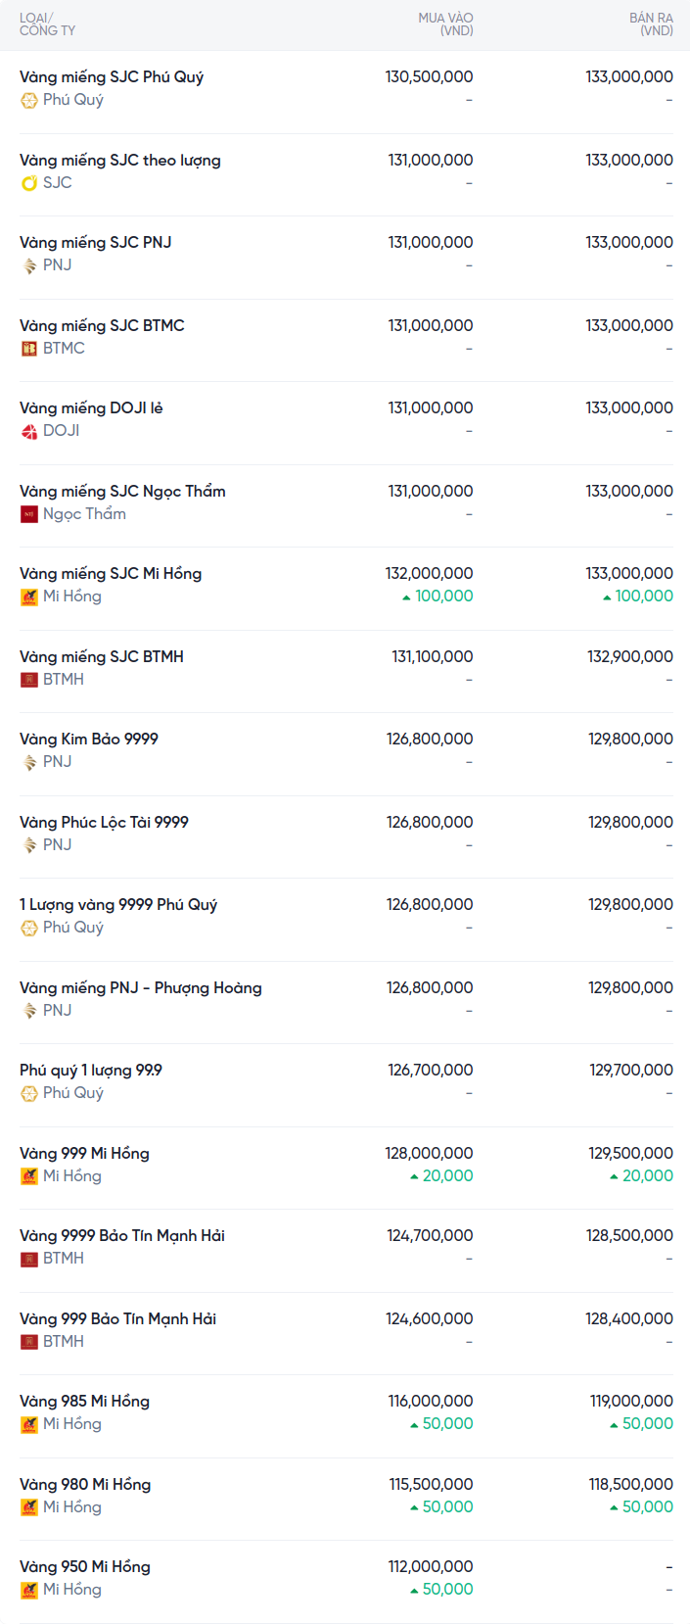Select Vàng Phúc Lộc Tài 9999 title
The image size is (690, 1624).
(x=104, y=822)
